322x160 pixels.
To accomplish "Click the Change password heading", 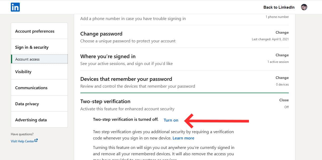I will (101, 34).
